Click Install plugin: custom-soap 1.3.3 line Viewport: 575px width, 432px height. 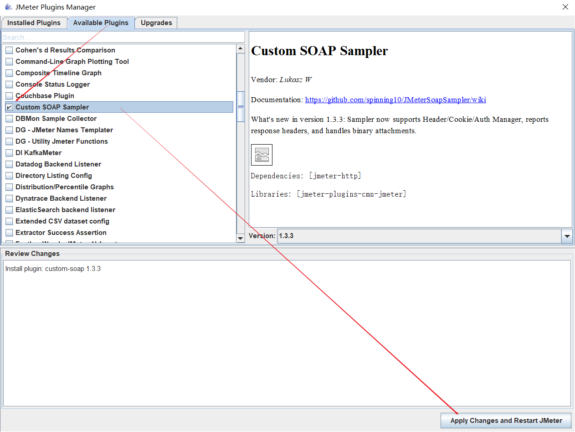coord(53,269)
